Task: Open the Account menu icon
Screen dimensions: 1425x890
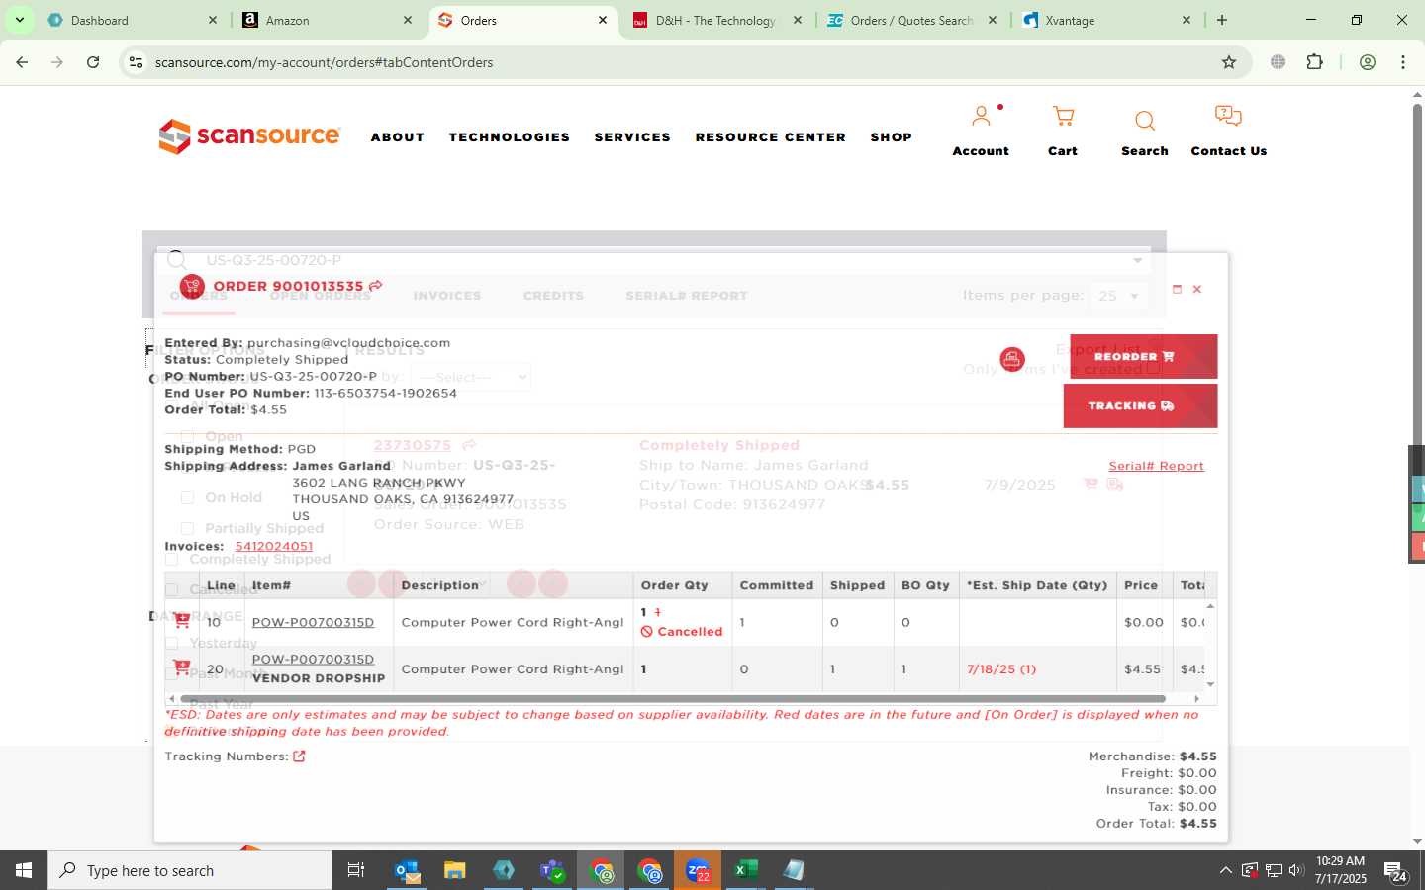Action: pos(981,117)
